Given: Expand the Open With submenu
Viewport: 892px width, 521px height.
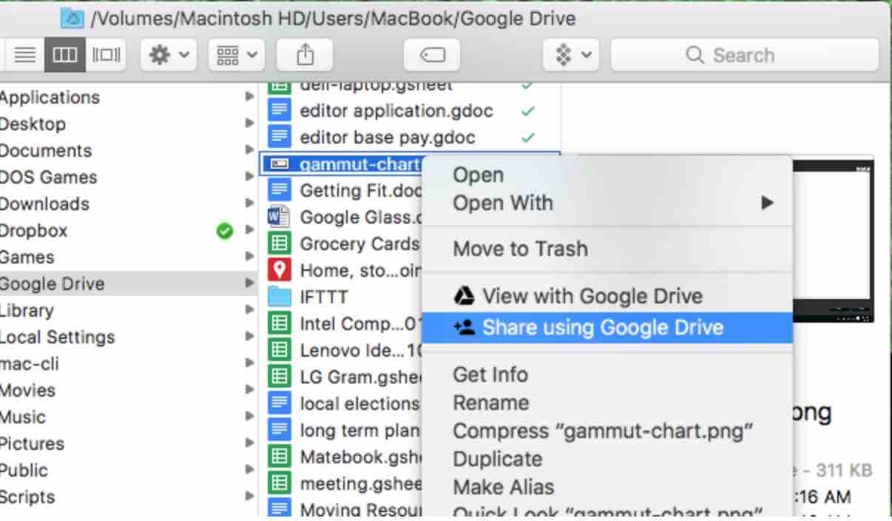Looking at the screenshot, I should coord(607,203).
